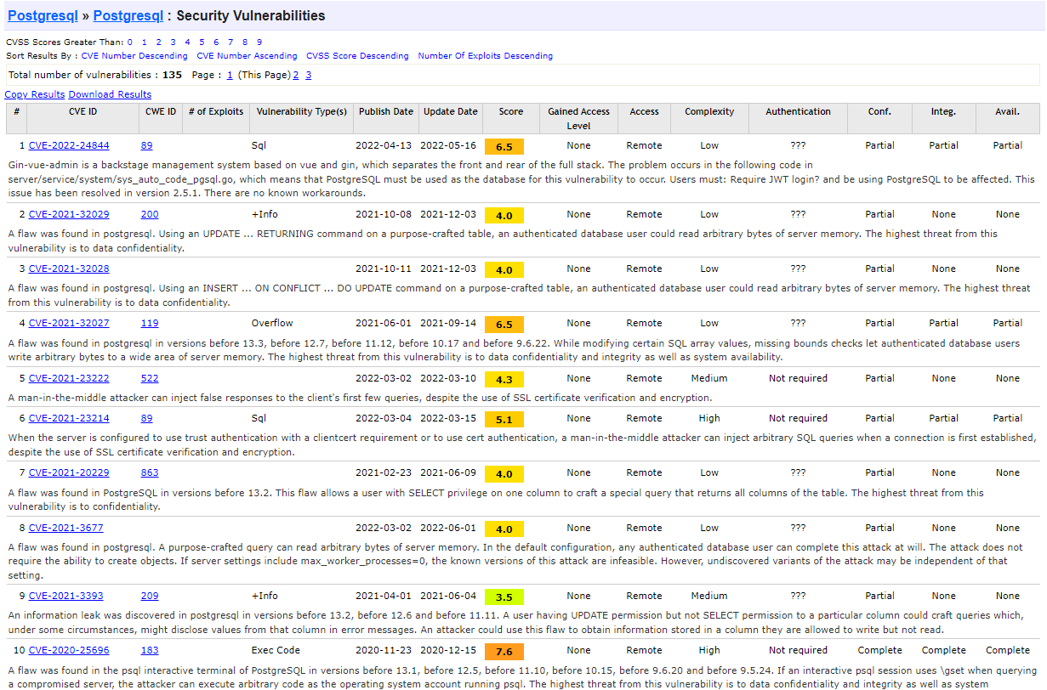Image resolution: width=1047 pixels, height=690 pixels.
Task: Click the Security Vulnerabilities page title
Action: tap(250, 15)
